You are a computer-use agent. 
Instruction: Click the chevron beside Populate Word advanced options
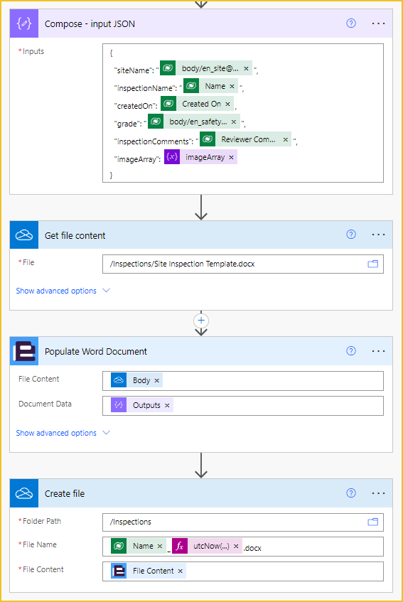[x=107, y=433]
